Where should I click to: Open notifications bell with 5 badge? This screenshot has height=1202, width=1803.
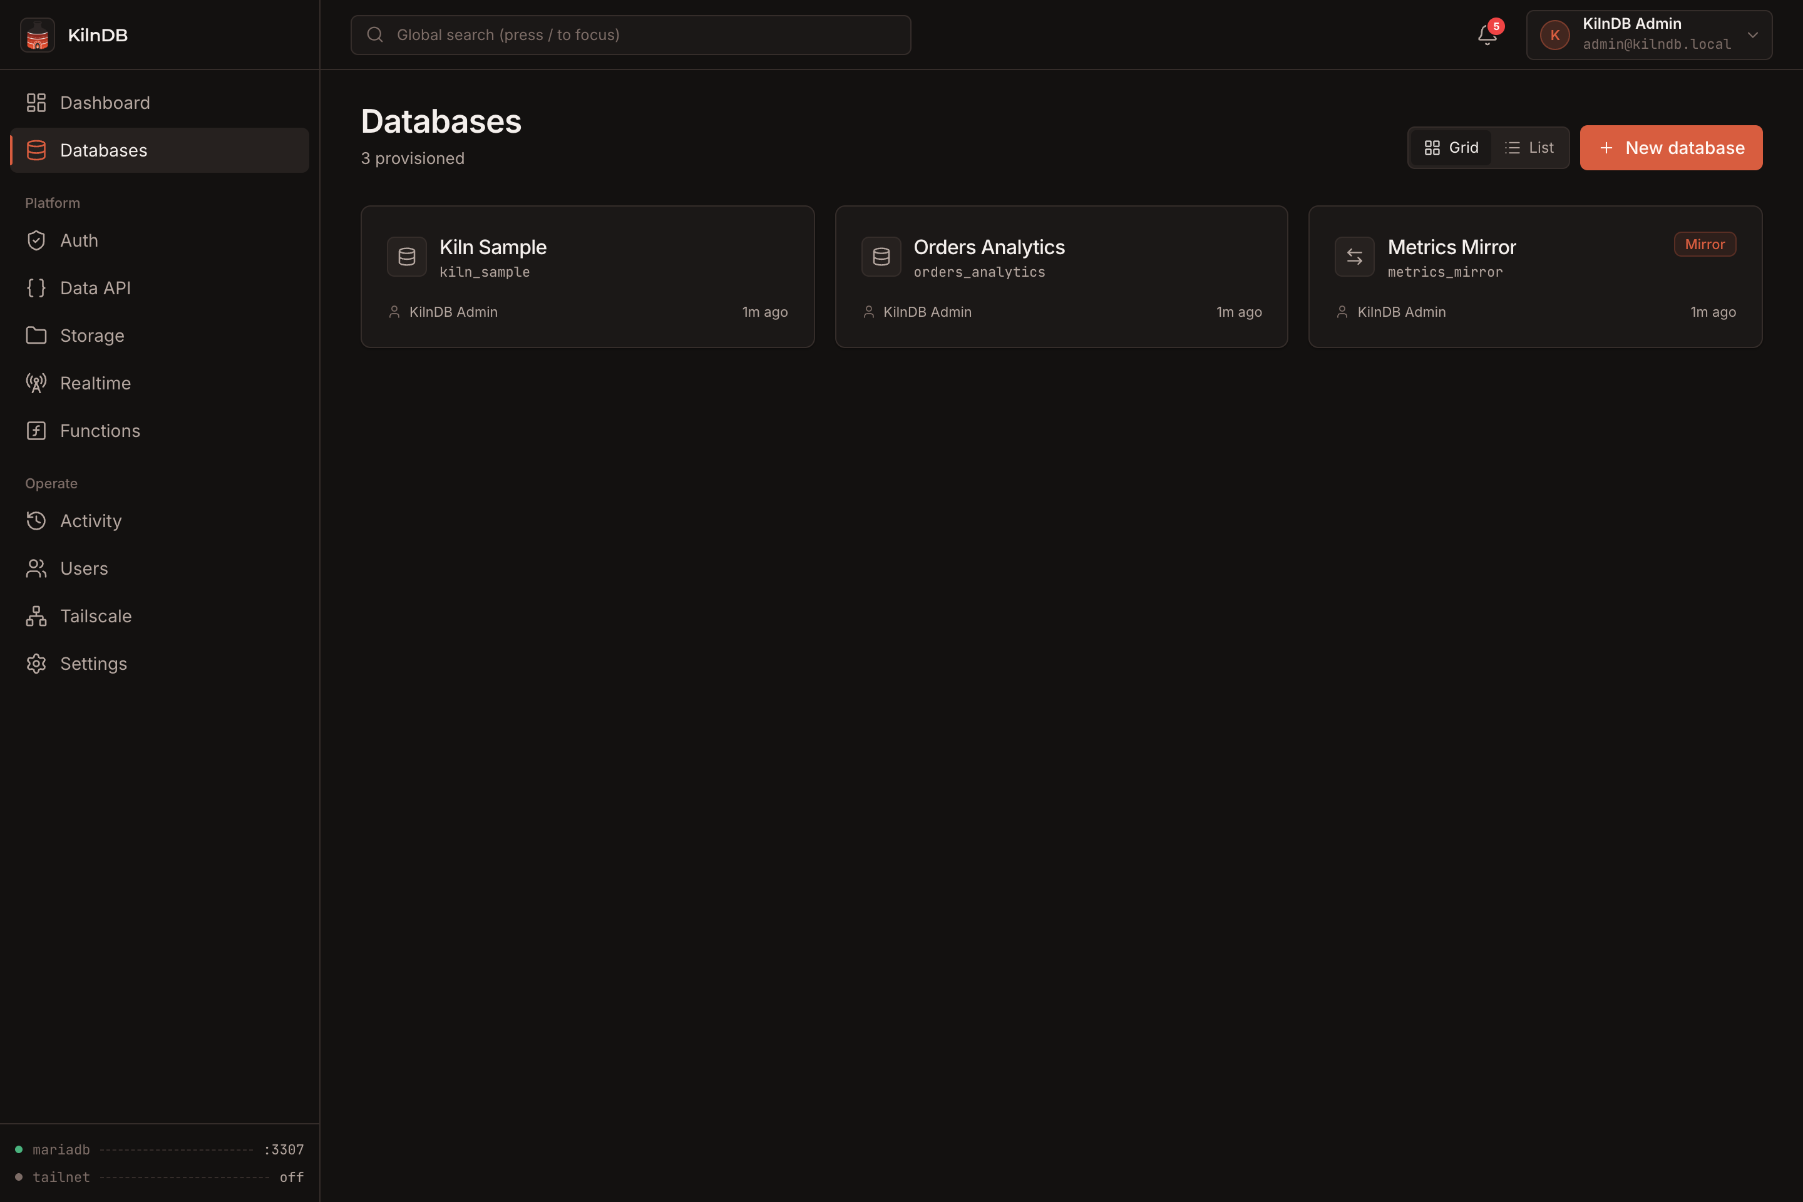pos(1487,34)
